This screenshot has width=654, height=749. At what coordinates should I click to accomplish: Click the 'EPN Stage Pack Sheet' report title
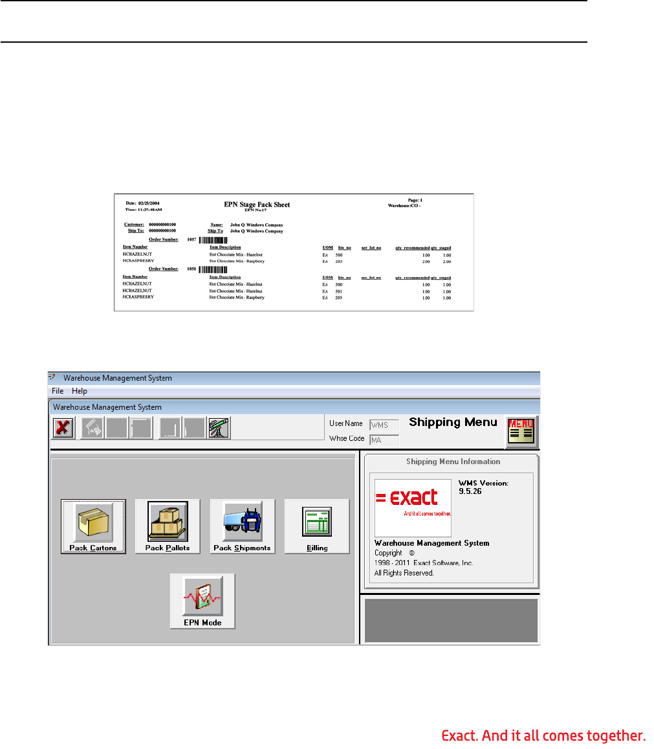(x=257, y=205)
